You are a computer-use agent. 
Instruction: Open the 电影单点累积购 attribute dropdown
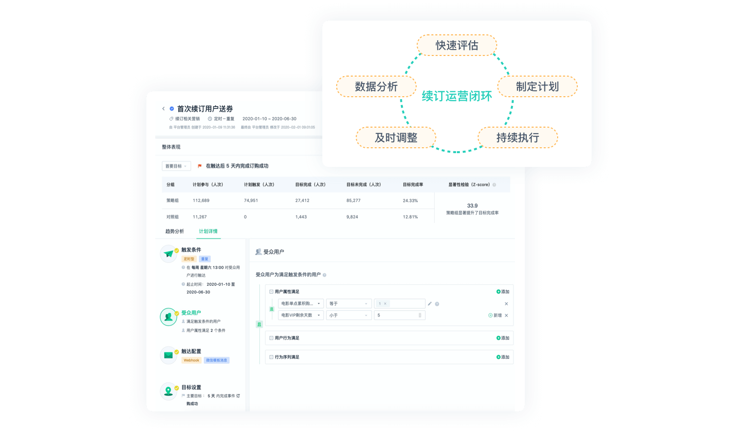(301, 304)
